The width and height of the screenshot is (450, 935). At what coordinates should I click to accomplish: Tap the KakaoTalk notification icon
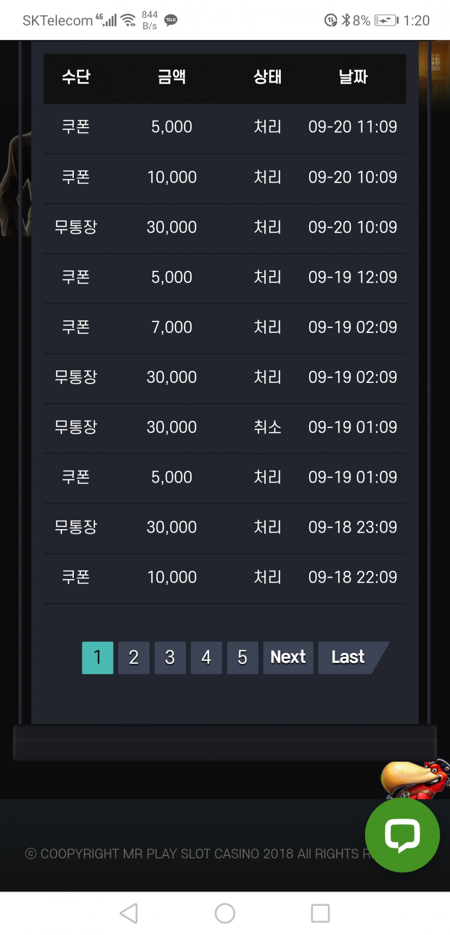point(171,20)
